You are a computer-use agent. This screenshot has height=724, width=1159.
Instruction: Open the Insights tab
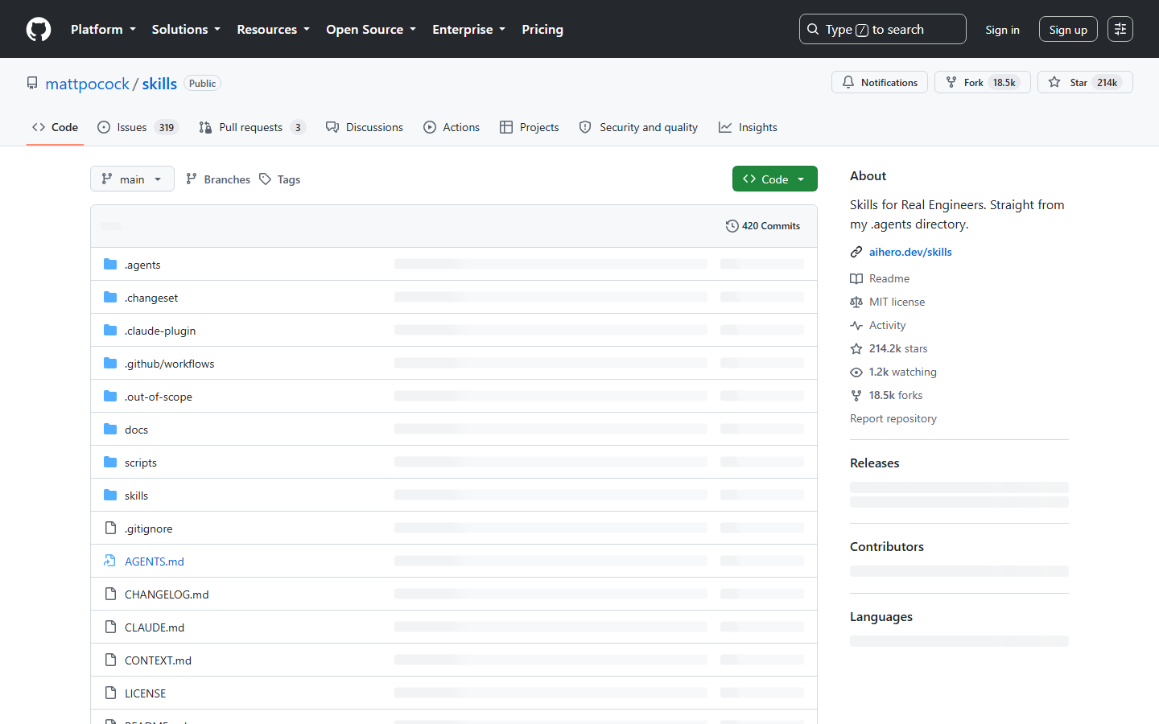pos(748,127)
